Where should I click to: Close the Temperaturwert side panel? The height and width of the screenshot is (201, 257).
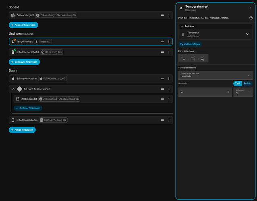click(181, 8)
